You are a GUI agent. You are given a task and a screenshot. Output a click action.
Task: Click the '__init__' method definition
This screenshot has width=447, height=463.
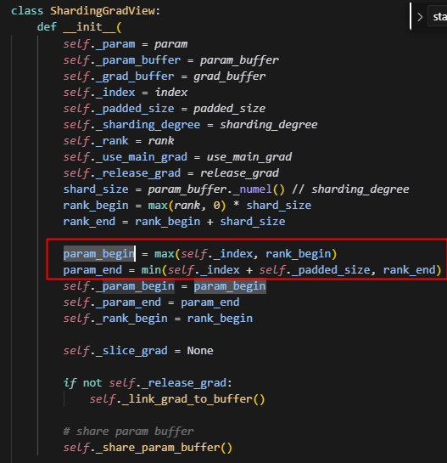click(89, 27)
